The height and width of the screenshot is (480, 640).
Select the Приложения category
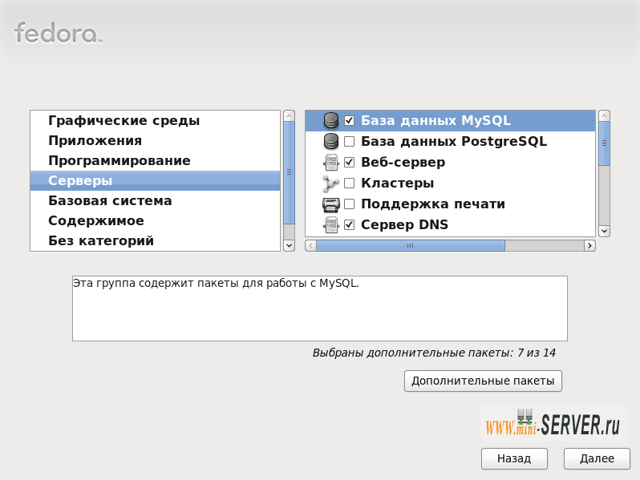point(155,141)
